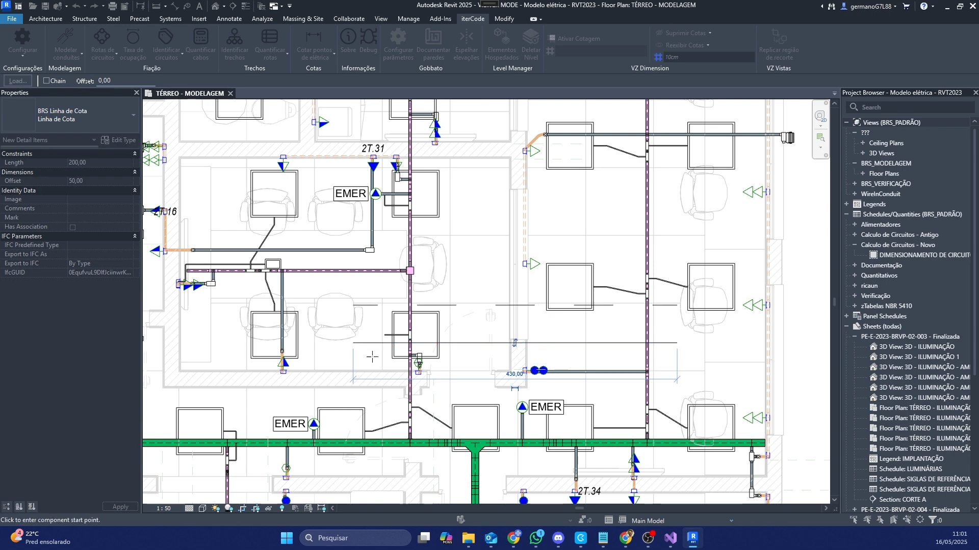Toggle sun path on view control bar
979x550 pixels.
(x=216, y=508)
